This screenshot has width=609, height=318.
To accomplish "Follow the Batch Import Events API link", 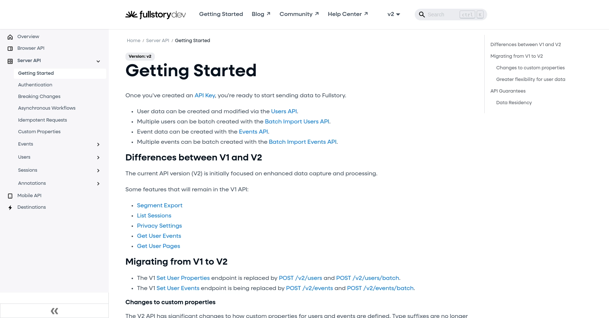I will (x=303, y=142).
